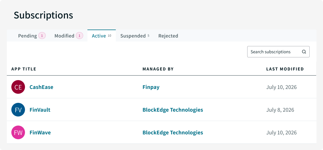Click the Modified tab count badge

pyautogui.click(x=79, y=36)
